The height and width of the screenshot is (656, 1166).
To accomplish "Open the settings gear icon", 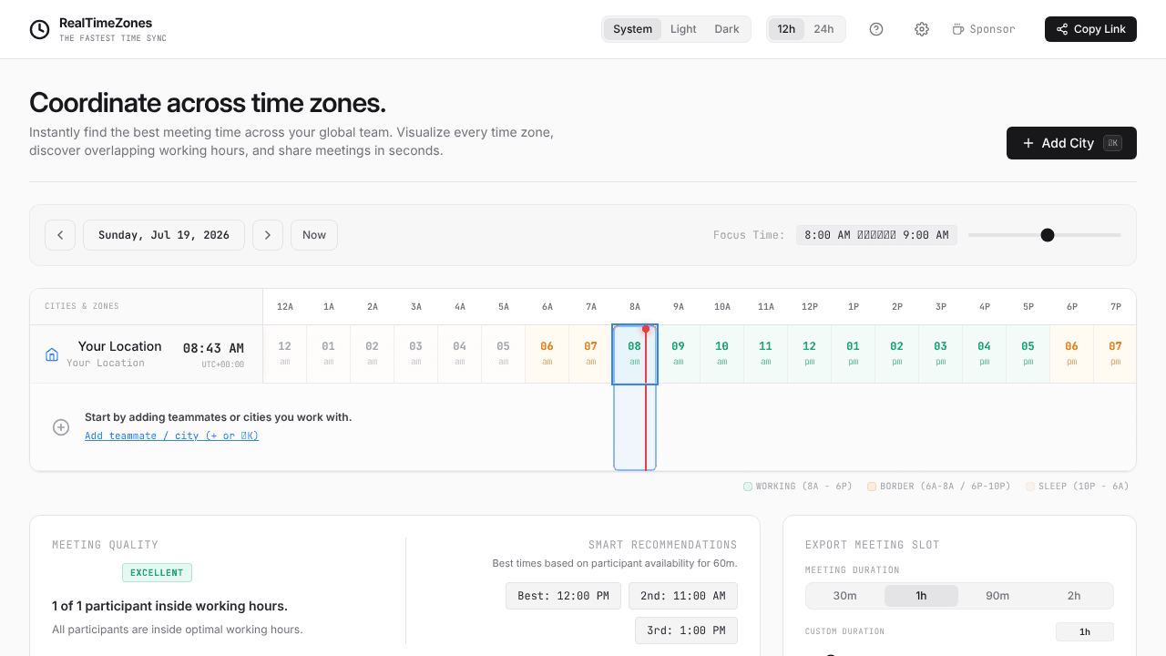I will point(922,29).
